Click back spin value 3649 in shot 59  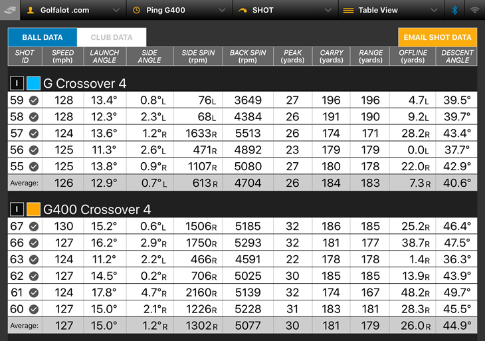coord(248,100)
